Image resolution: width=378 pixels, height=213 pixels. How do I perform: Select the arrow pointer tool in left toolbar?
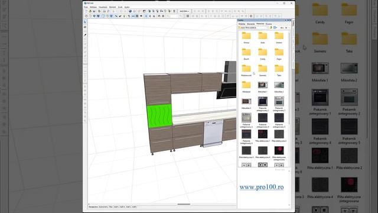point(85,22)
